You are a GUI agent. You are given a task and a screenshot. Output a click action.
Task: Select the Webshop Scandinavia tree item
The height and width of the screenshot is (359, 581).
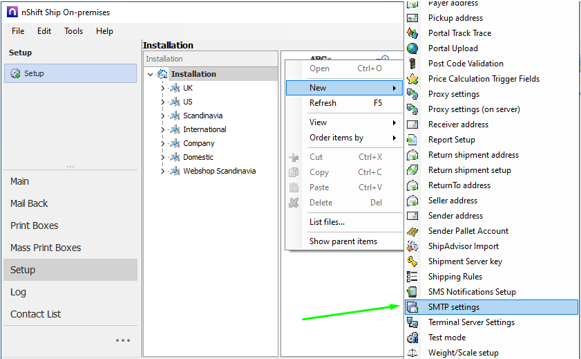220,171
